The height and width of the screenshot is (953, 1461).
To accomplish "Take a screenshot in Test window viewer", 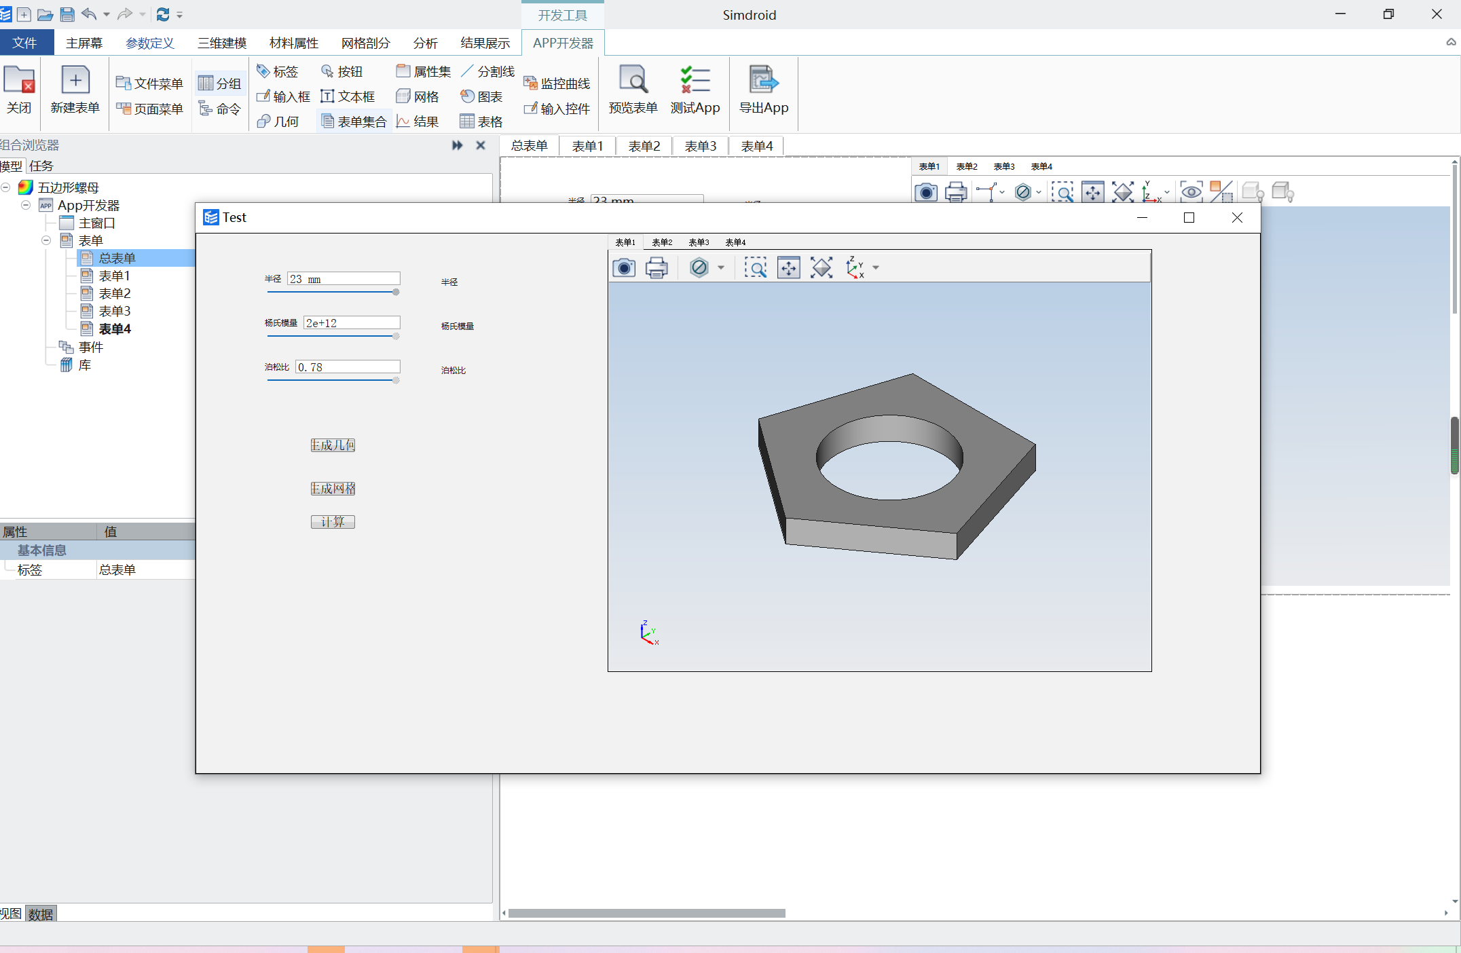I will [624, 268].
